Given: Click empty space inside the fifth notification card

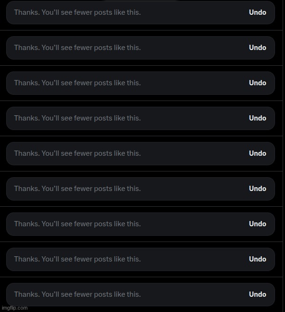Looking at the screenshot, I should pyautogui.click(x=195, y=153).
